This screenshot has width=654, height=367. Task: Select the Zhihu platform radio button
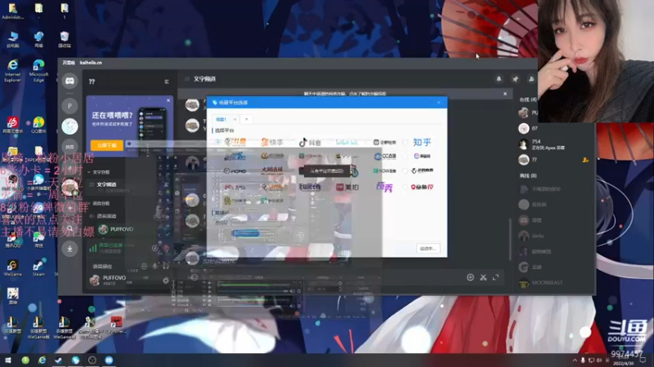[x=405, y=142]
